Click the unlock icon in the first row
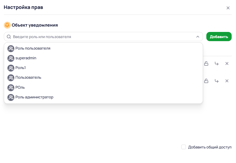Screen dimensions: 236x163 pos(206,64)
